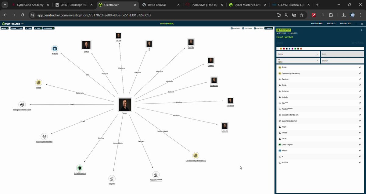Switch to the David Bombal browser tab
This screenshot has width=366, height=194.
click(x=160, y=5)
